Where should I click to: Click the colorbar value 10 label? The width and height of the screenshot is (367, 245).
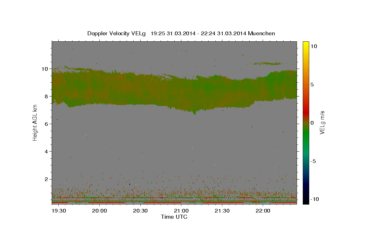click(314, 46)
